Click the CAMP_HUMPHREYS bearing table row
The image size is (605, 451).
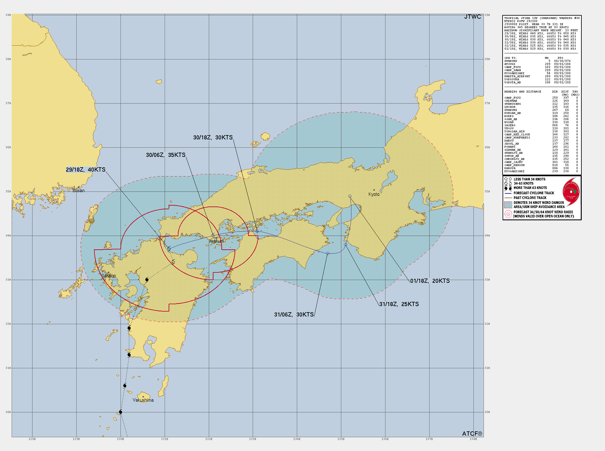(x=541, y=138)
